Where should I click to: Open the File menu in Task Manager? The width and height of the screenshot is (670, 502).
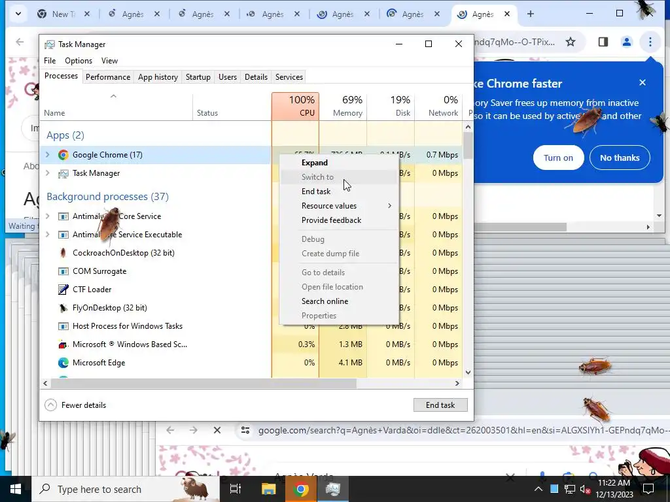coord(50,61)
